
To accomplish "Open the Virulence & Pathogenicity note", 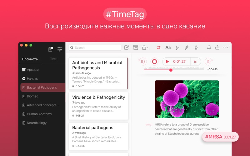I will click(x=98, y=106).
